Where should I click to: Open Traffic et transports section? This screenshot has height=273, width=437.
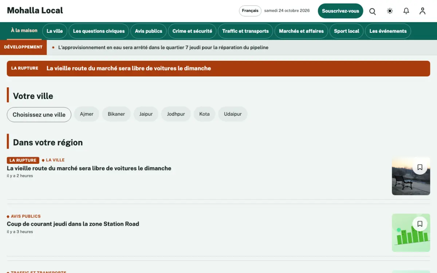[x=245, y=31]
